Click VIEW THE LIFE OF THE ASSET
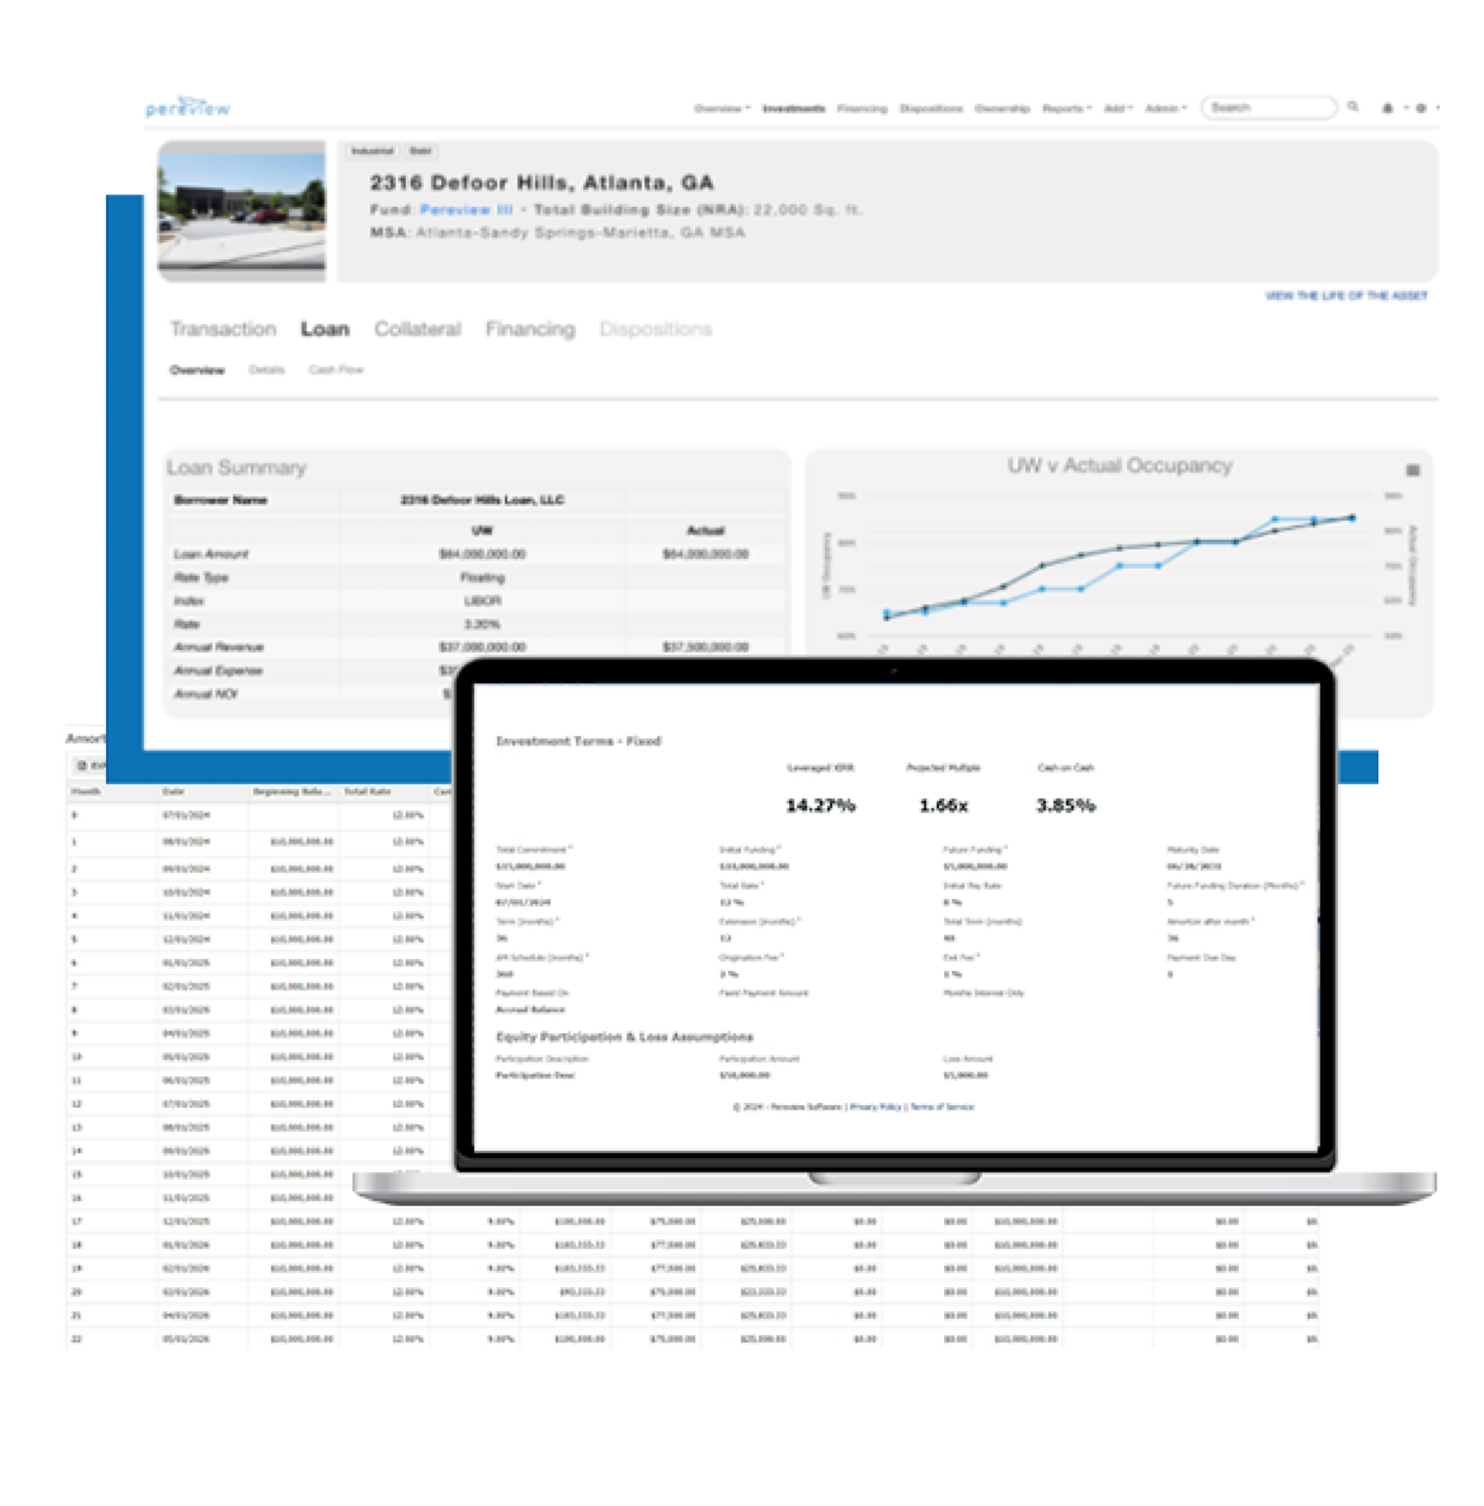This screenshot has height=1506, width=1484. pos(1347,293)
